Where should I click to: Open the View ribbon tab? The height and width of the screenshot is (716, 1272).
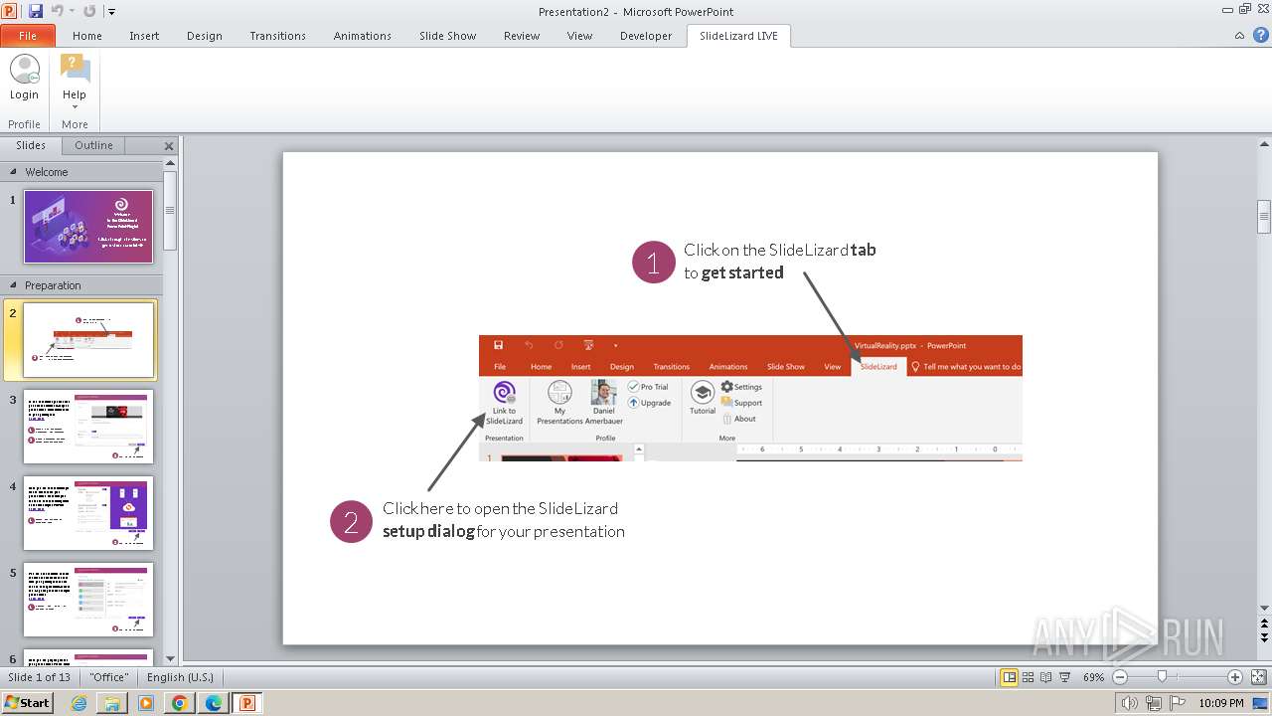click(580, 36)
